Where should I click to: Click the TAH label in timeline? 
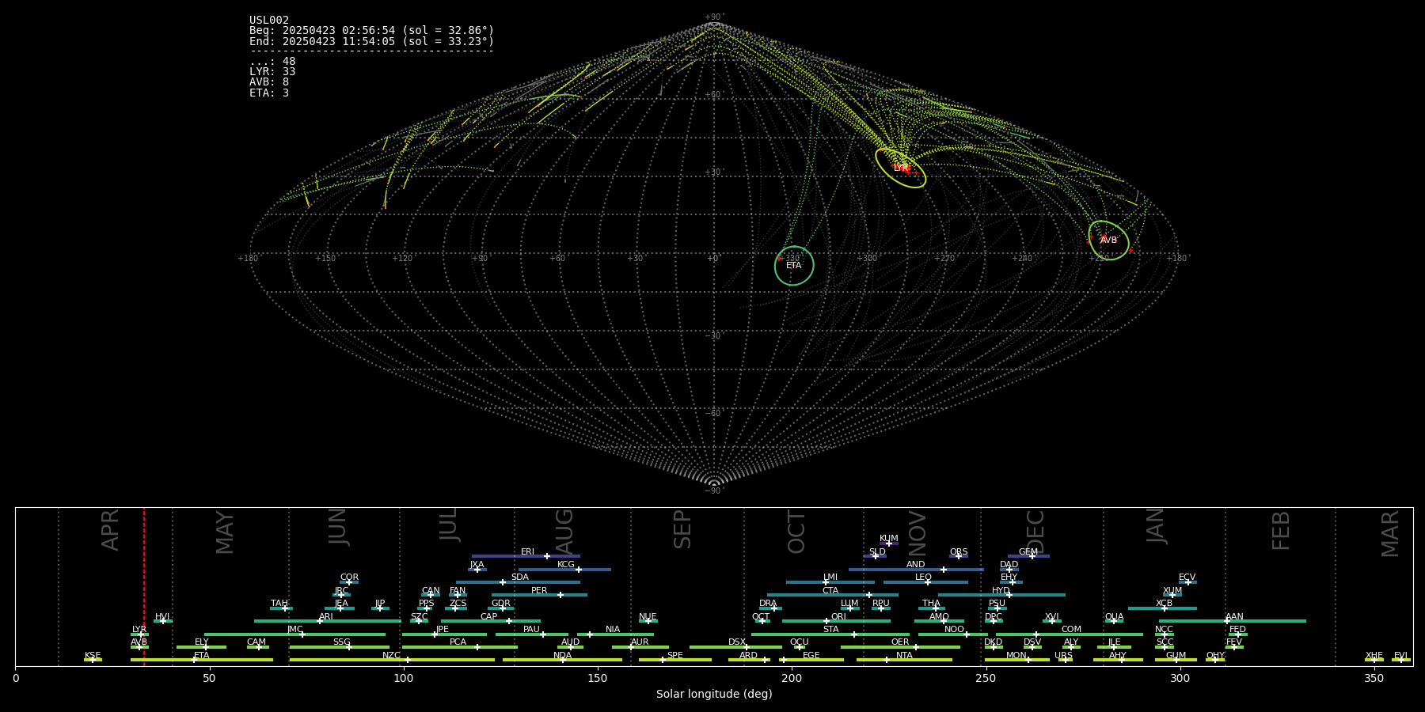(279, 604)
